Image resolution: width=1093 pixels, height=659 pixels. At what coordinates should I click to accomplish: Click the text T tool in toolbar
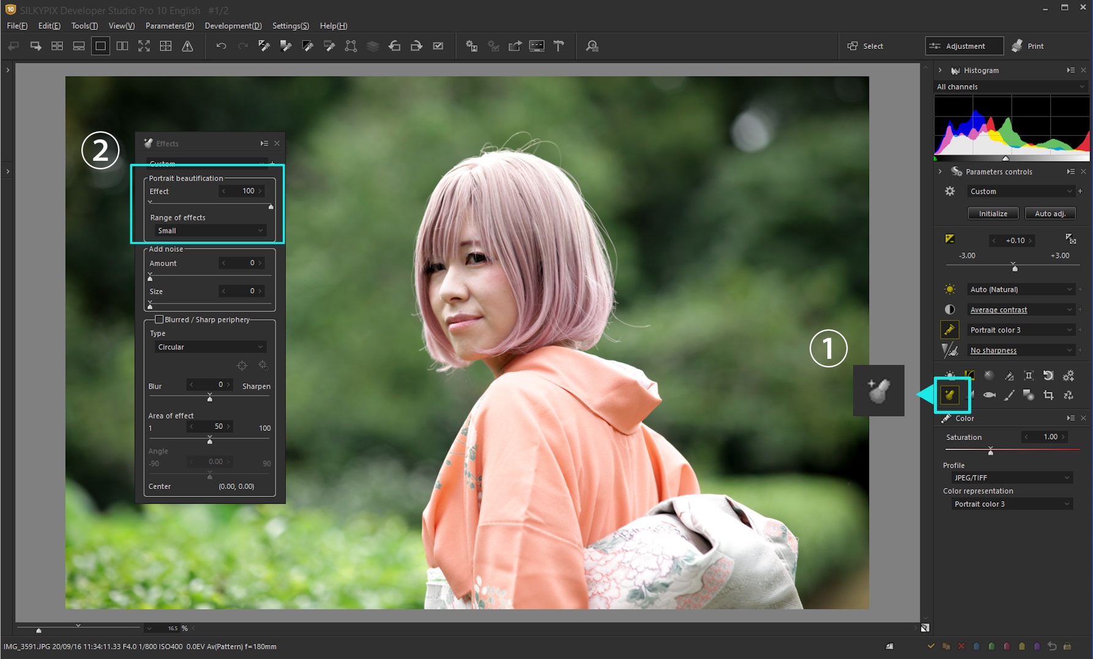tap(559, 46)
